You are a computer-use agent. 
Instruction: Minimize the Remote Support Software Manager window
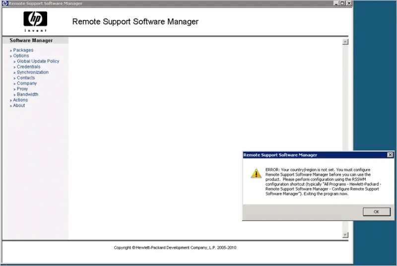click(x=336, y=3)
